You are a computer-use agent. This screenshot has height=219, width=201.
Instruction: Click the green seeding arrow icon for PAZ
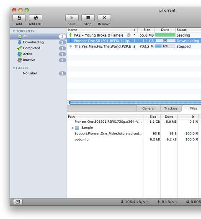70,35
